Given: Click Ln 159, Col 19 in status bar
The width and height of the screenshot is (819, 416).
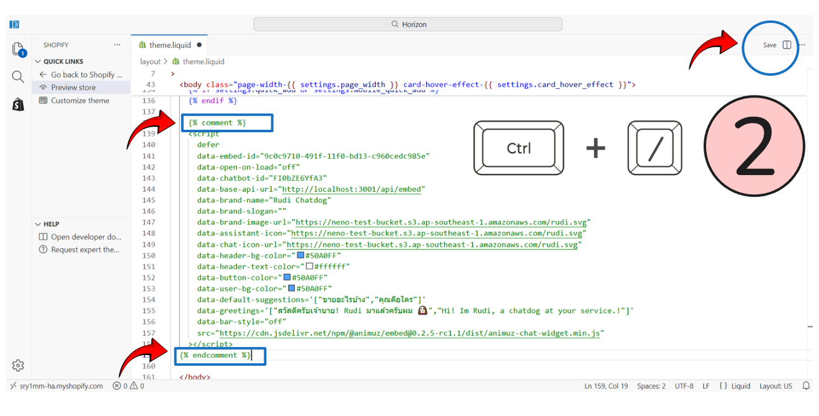Looking at the screenshot, I should [606, 386].
